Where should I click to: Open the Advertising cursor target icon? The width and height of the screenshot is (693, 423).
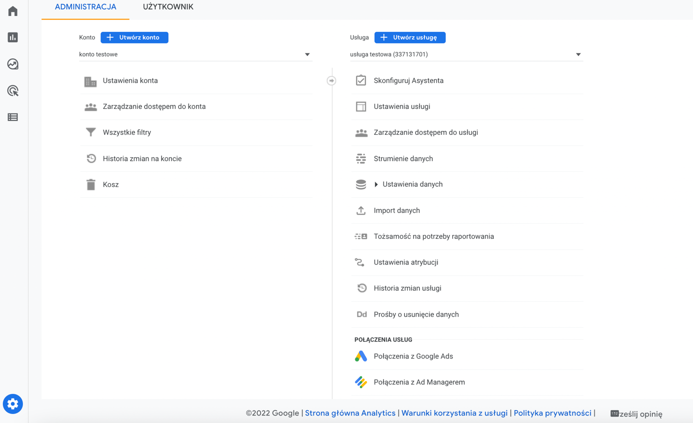tap(13, 91)
